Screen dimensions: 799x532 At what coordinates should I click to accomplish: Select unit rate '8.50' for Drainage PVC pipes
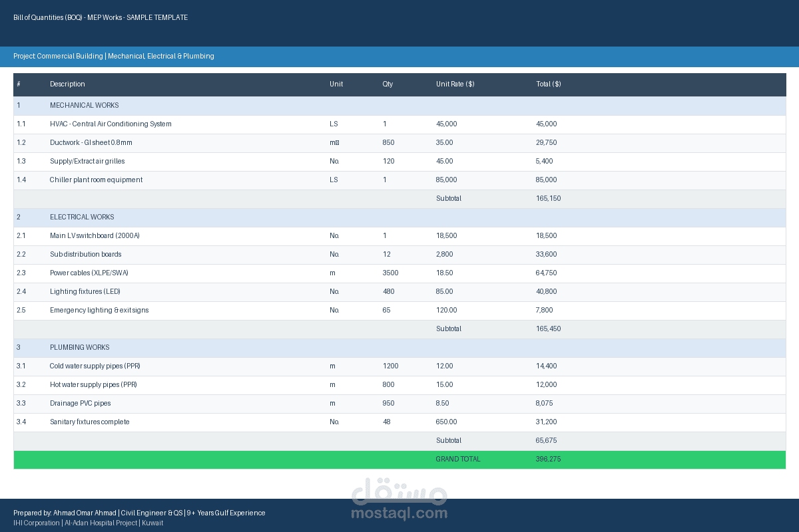[443, 404]
